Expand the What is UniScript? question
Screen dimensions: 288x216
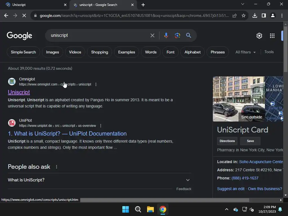(x=99, y=180)
